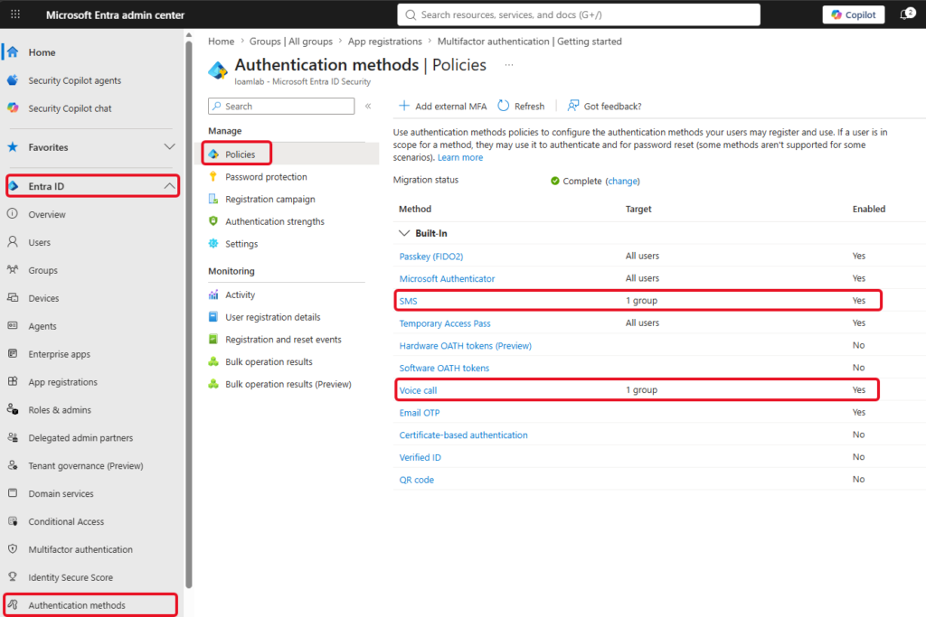
Task: Open Hardware OATH tokens (Preview) method
Action: click(x=466, y=346)
